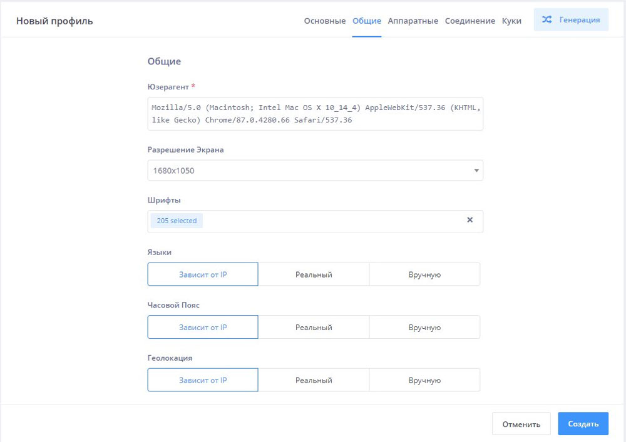This screenshot has width=626, height=442.
Task: Set Геолокация to Зависит от IP
Action: [203, 380]
